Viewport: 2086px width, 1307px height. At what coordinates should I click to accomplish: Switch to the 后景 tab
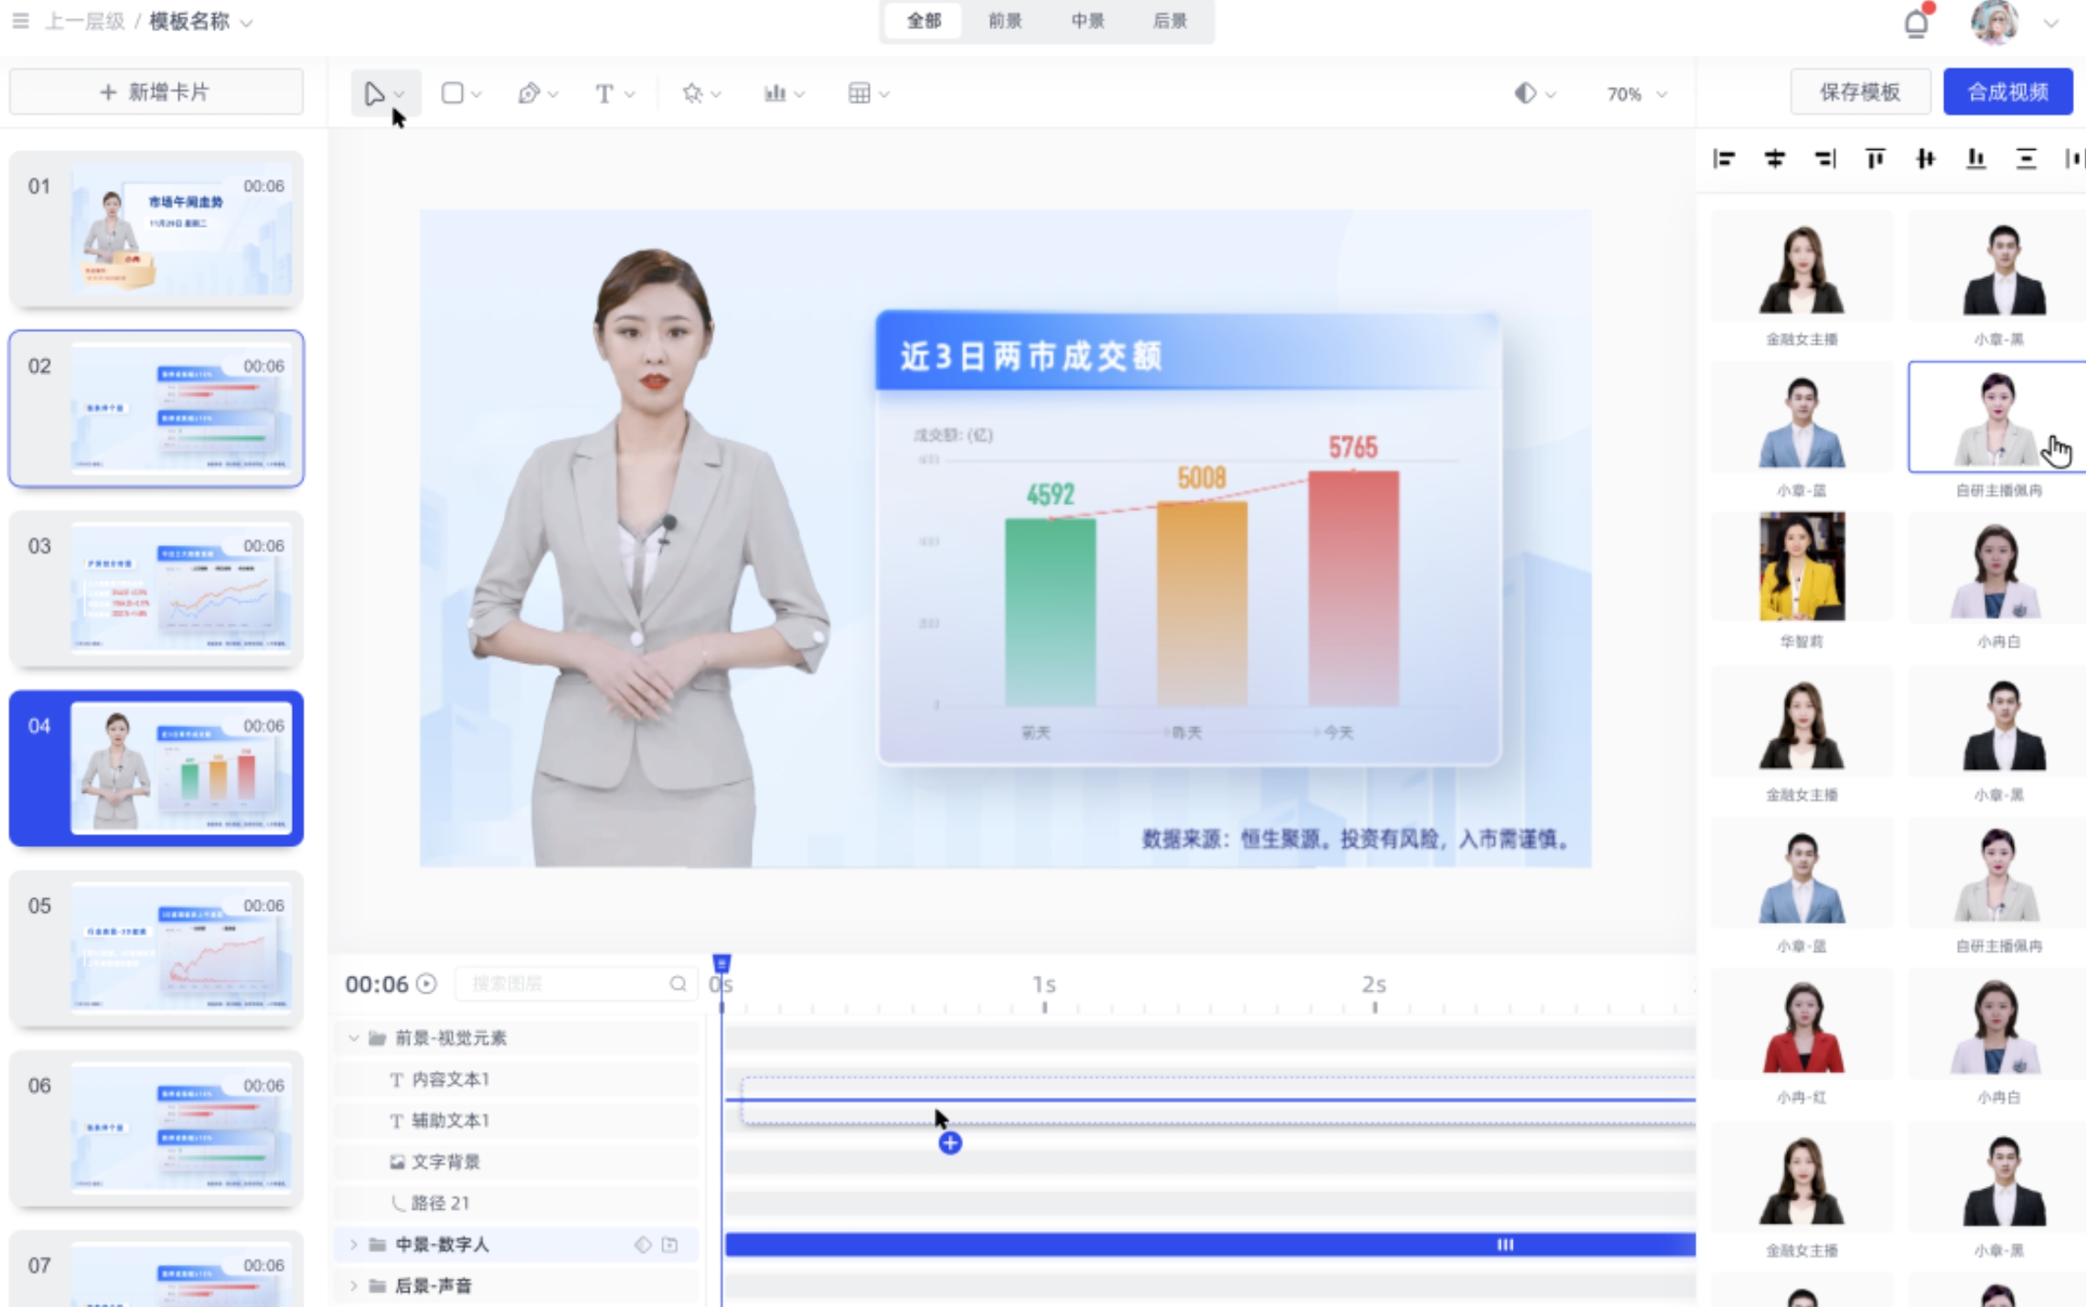pyautogui.click(x=1170, y=21)
